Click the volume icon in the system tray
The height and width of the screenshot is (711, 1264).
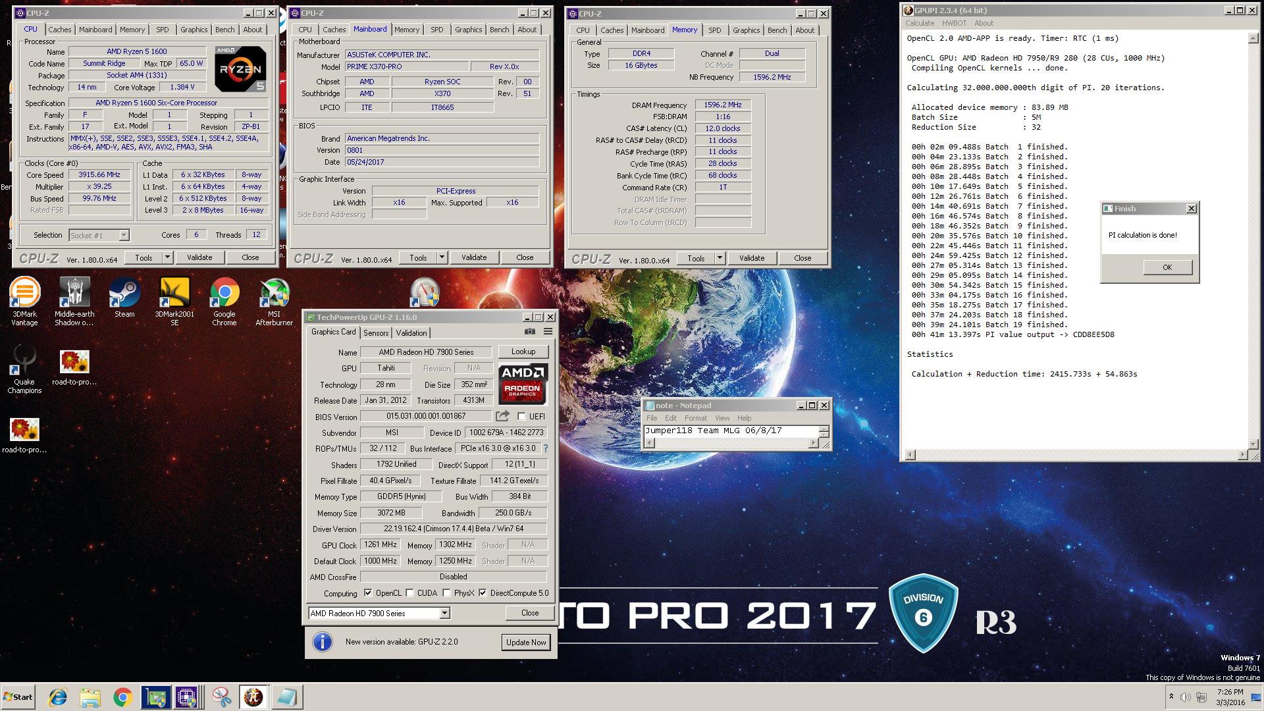1185,697
